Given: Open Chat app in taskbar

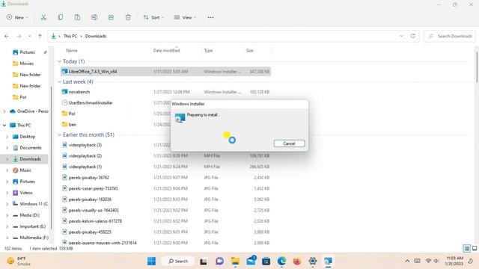Looking at the screenshot, I should pyautogui.click(x=219, y=262).
